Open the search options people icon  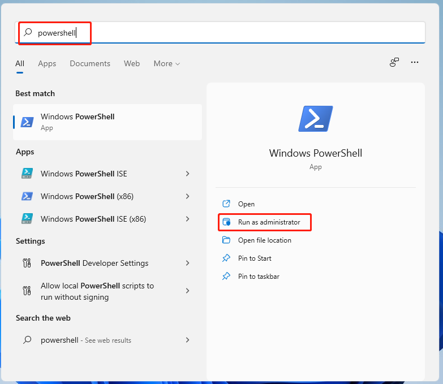tap(394, 63)
